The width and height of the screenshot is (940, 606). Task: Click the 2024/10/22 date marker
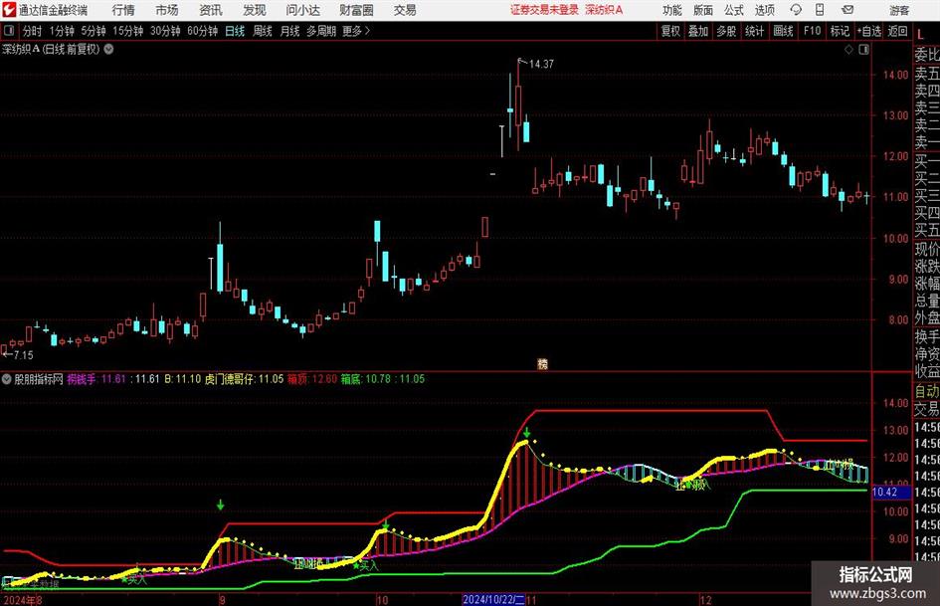493,599
